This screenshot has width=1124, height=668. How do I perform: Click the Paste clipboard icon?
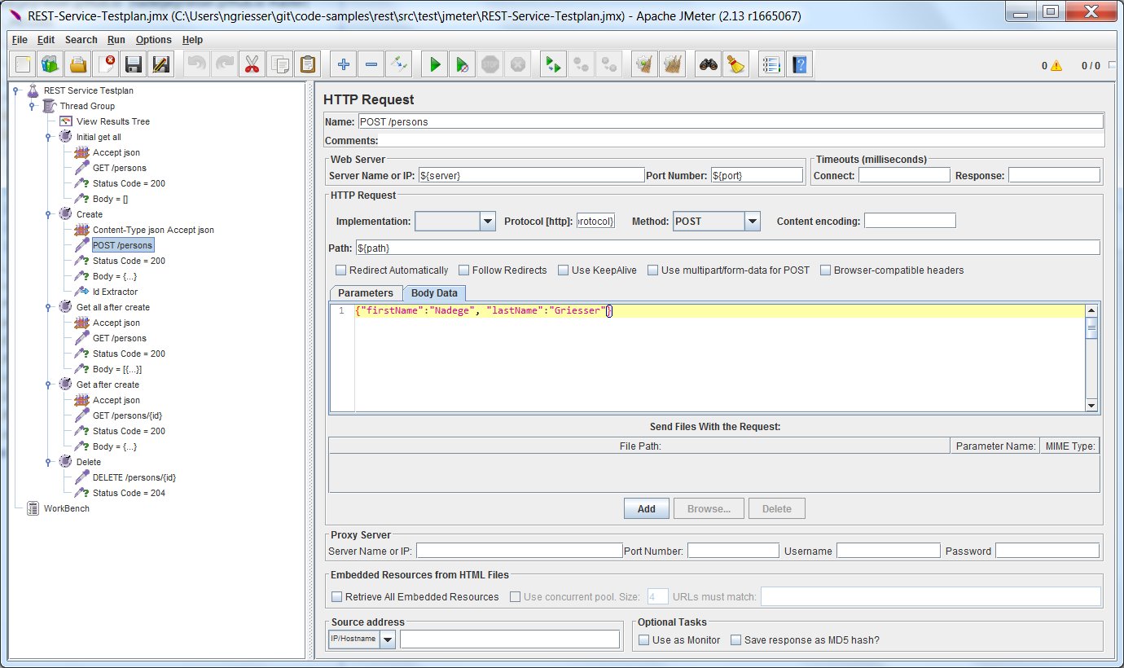tap(308, 64)
